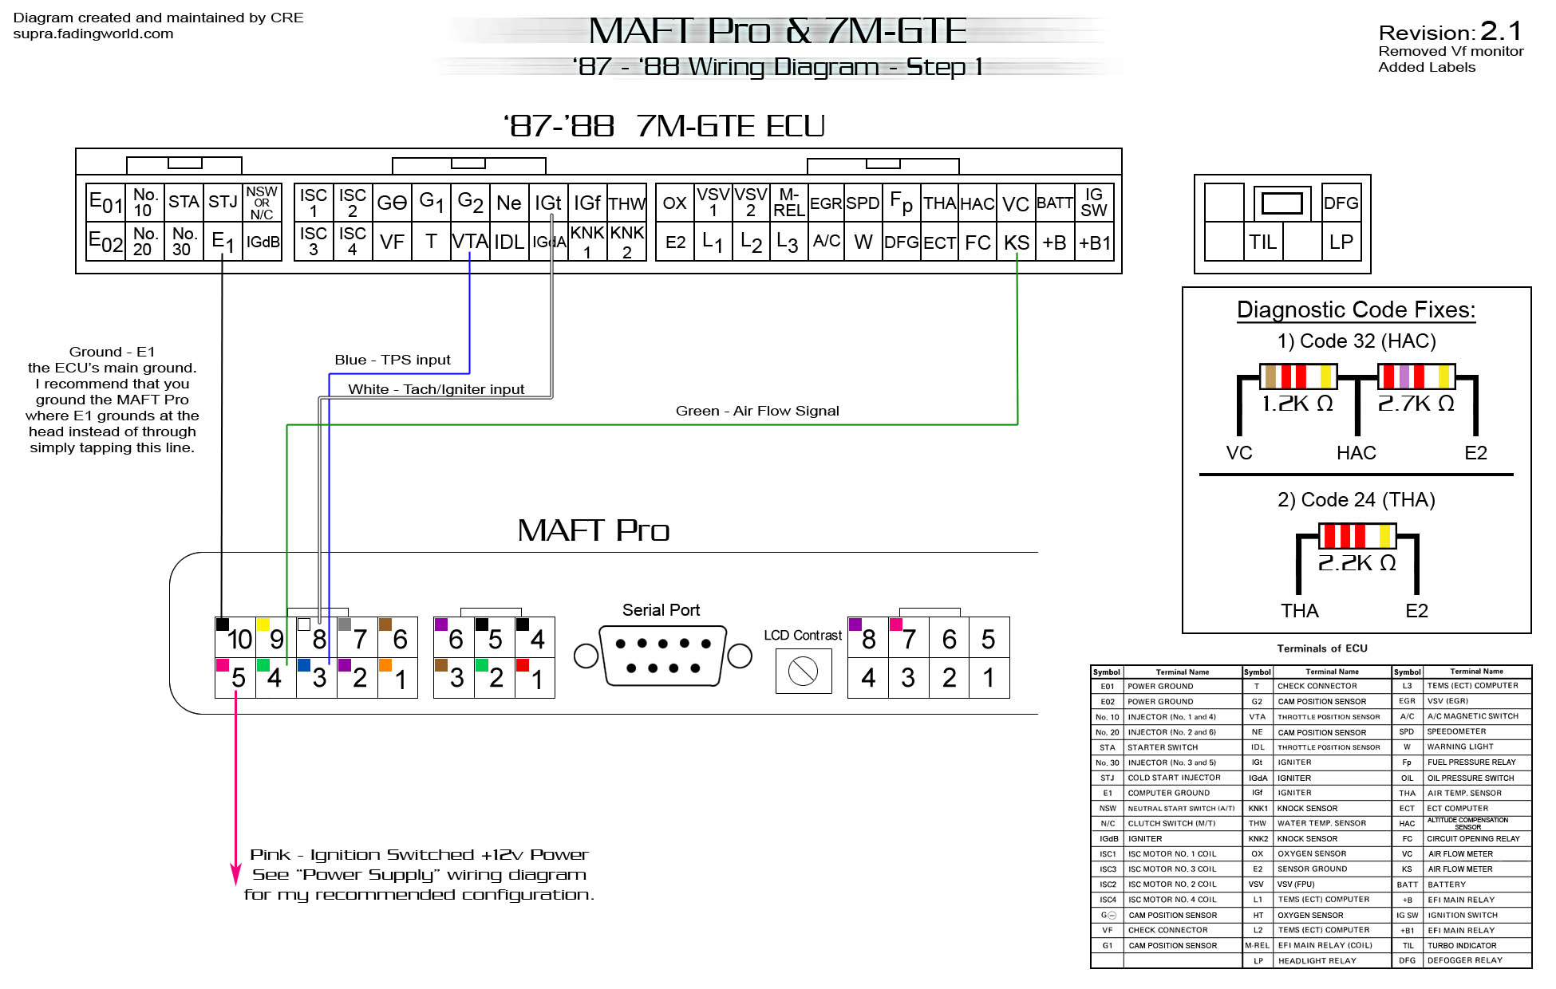
Task: Click the KS terminal on the ECU
Action: [1016, 242]
